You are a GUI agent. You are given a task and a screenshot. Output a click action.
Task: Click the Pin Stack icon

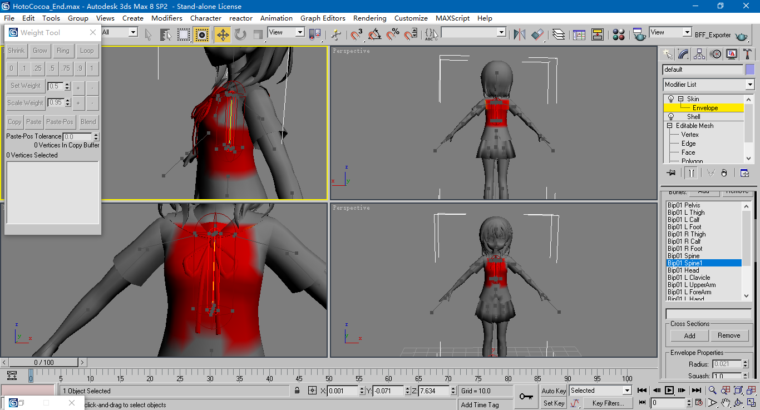pos(671,173)
